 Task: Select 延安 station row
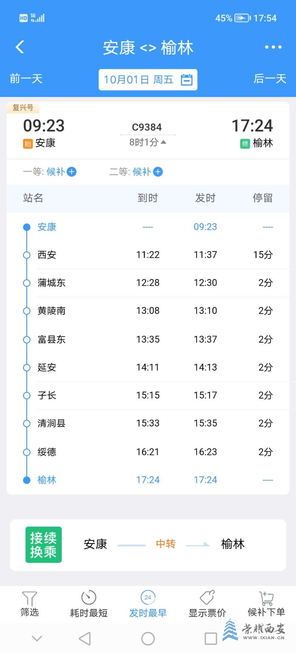(x=148, y=368)
